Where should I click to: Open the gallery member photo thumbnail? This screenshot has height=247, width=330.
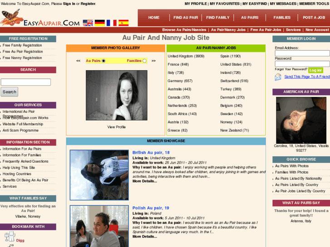pyautogui.click(x=117, y=95)
